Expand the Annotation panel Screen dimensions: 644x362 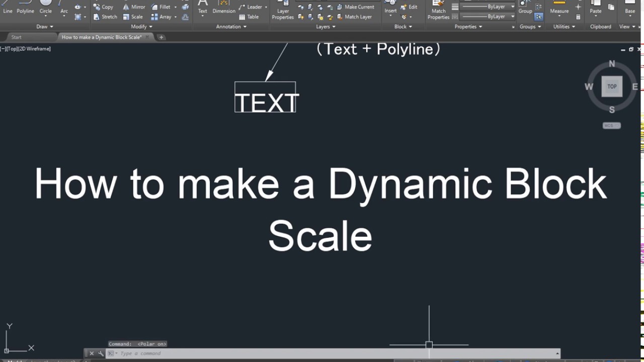(x=231, y=27)
